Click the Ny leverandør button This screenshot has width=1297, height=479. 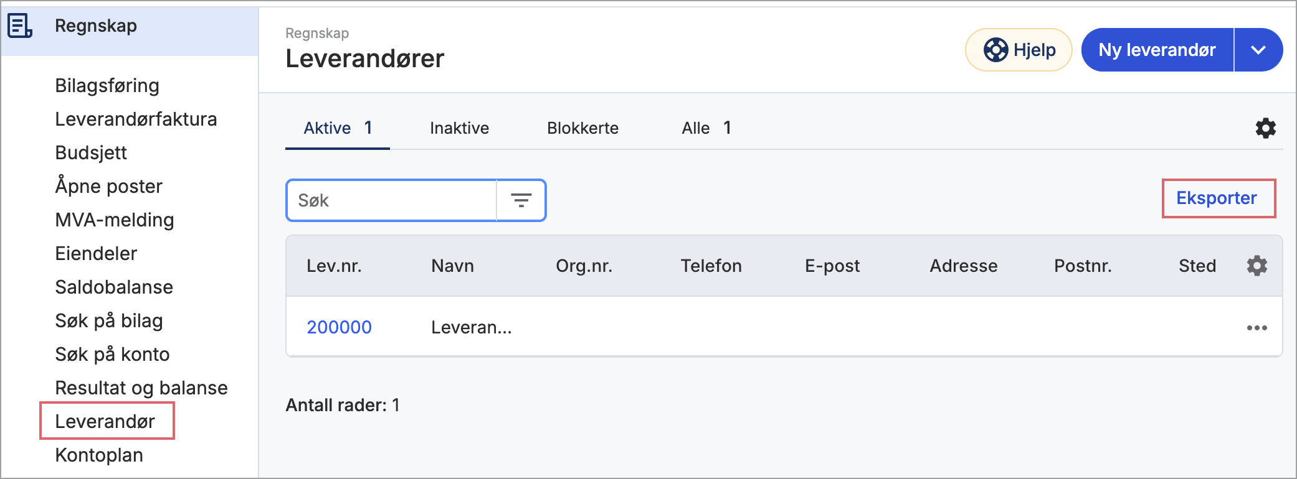tap(1157, 50)
